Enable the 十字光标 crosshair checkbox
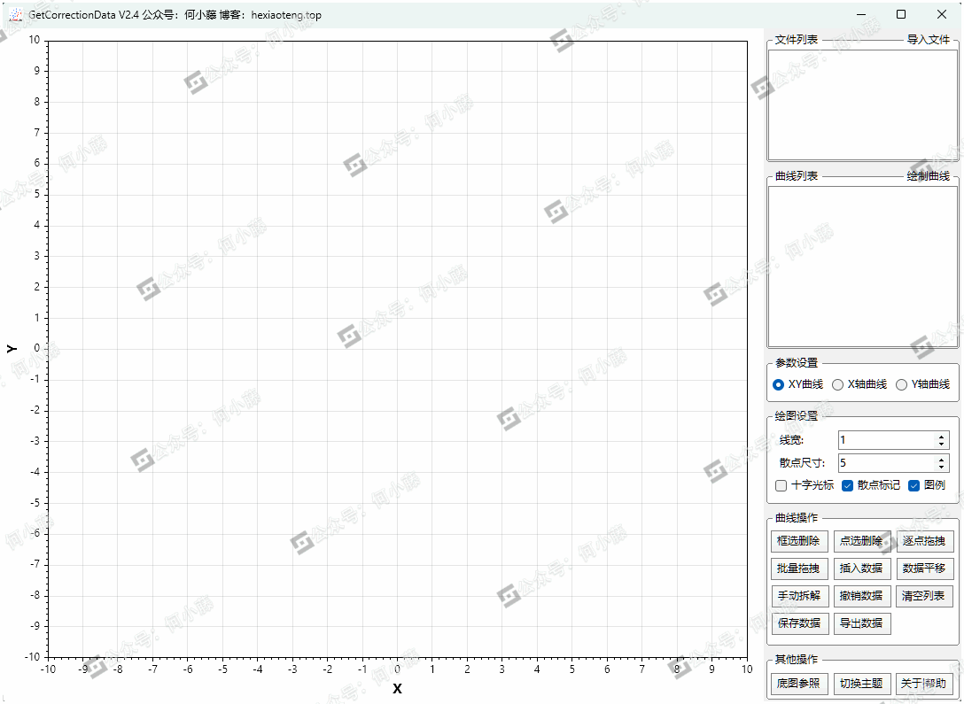This screenshot has height=704, width=964. click(781, 485)
